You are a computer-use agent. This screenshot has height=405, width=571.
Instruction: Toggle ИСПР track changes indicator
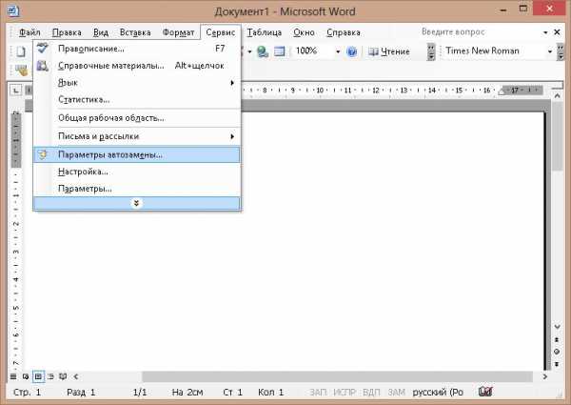click(345, 393)
